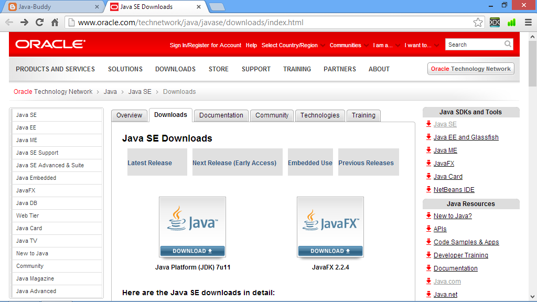Open the Chrome hamburger menu
This screenshot has height=302, width=537.
527,22
